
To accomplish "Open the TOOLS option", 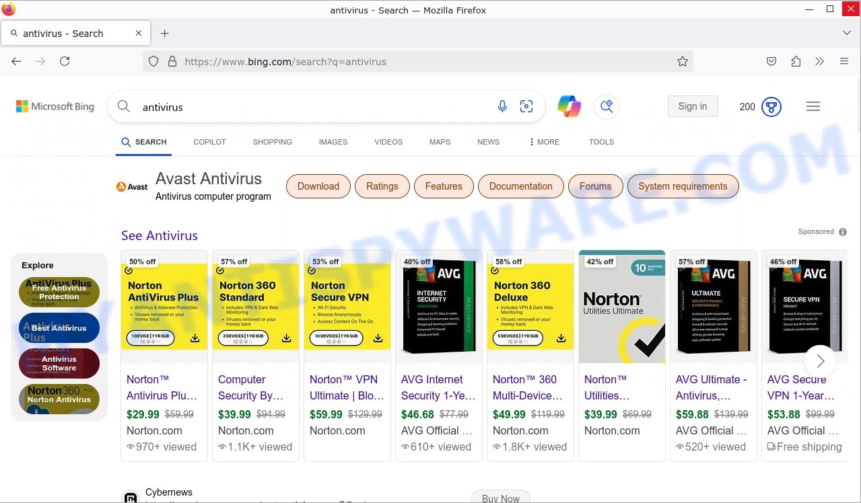I will 601,142.
